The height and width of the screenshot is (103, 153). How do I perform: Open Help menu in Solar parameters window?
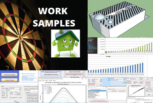pyautogui.click(x=54, y=81)
